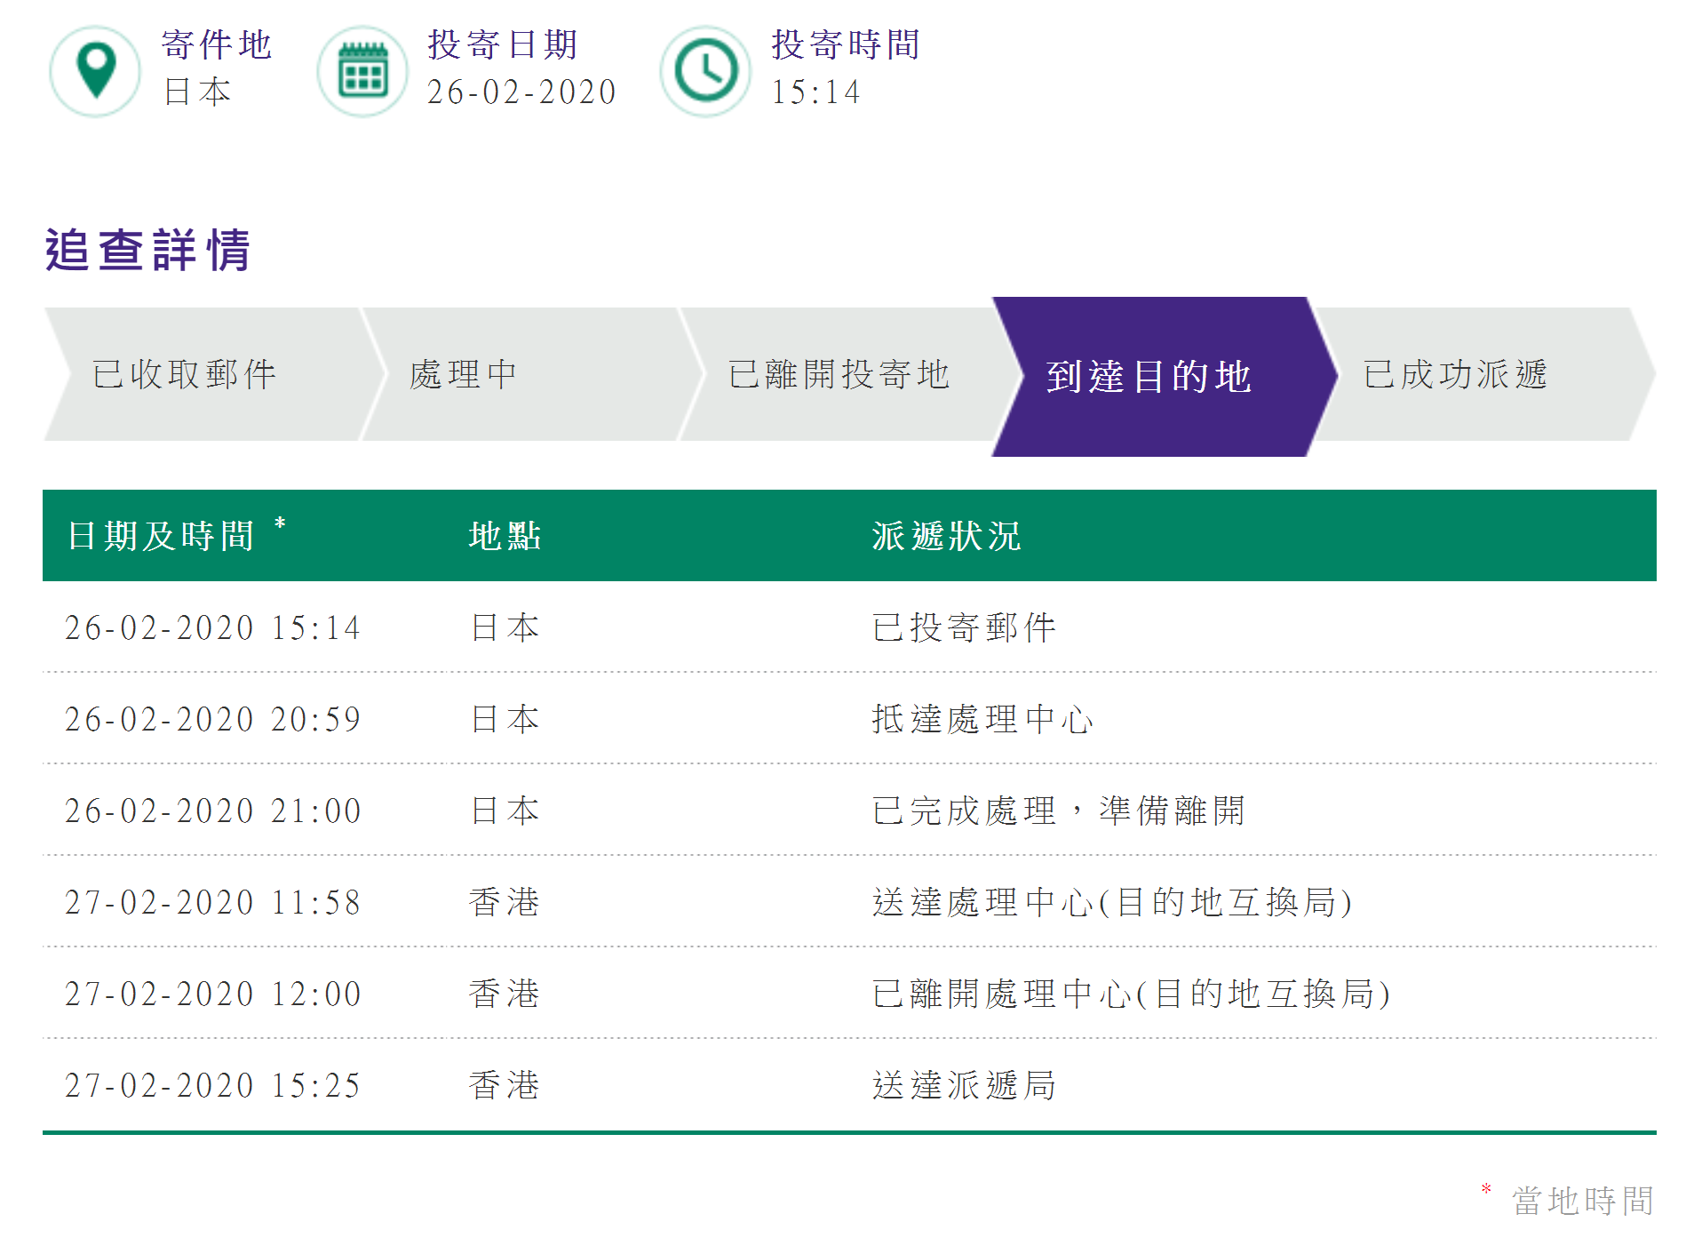Image resolution: width=1686 pixels, height=1238 pixels.
Task: Click the 派遞狀況 column header
Action: coord(947,536)
